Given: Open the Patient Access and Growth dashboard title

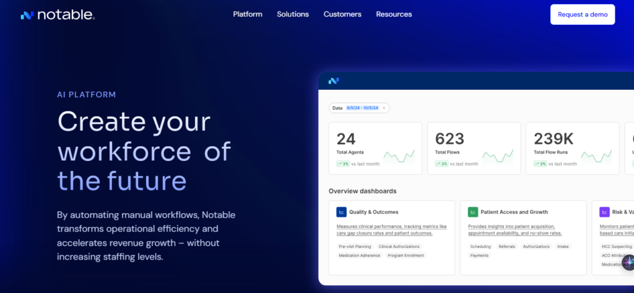Looking at the screenshot, I should (515, 212).
